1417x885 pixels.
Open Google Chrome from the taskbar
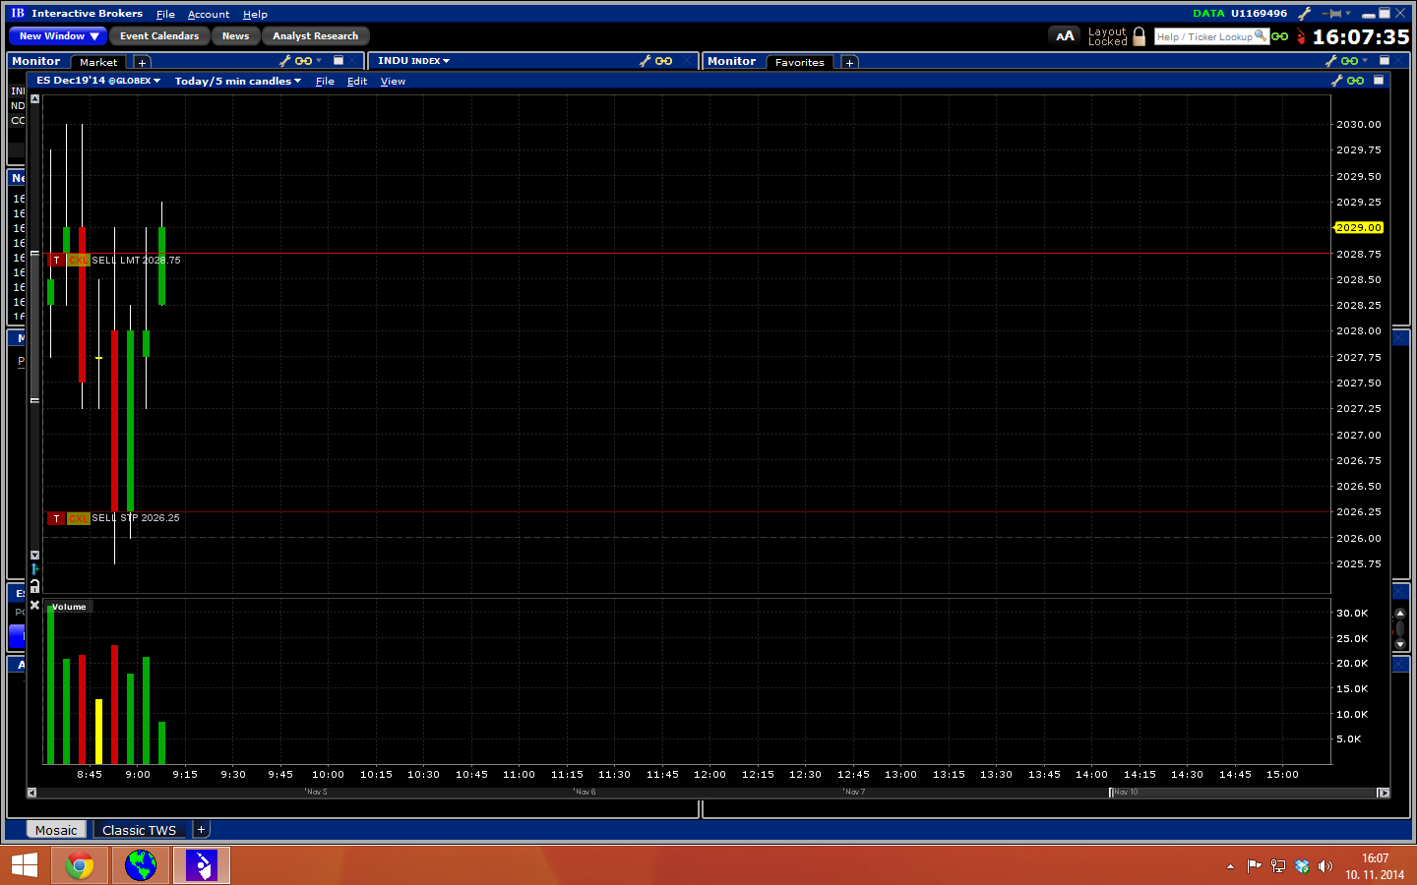pos(80,865)
